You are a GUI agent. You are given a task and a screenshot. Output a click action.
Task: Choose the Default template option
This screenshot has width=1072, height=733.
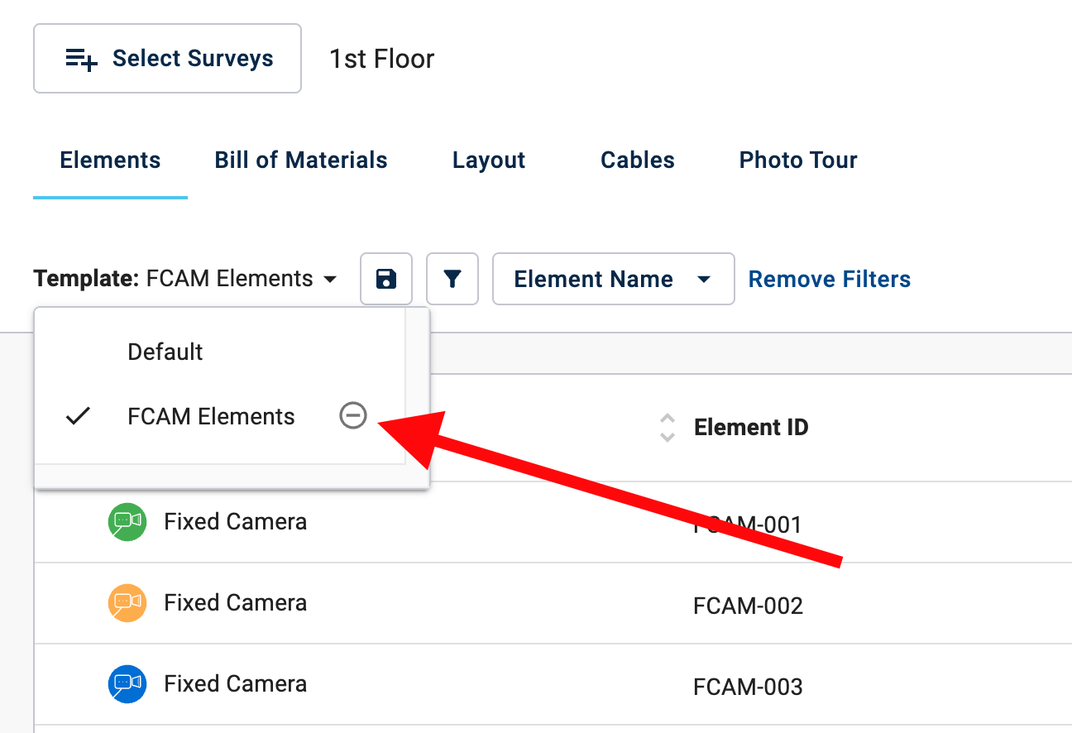pyautogui.click(x=165, y=352)
